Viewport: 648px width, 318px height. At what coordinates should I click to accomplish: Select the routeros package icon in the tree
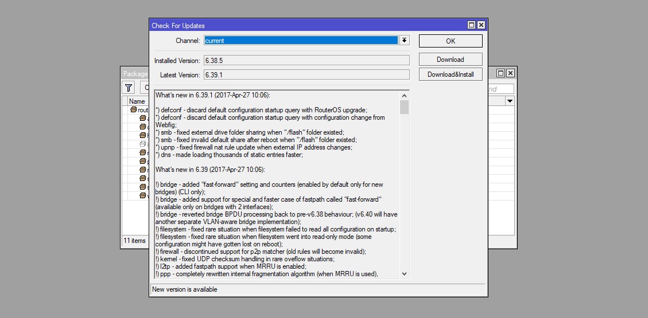click(x=134, y=109)
